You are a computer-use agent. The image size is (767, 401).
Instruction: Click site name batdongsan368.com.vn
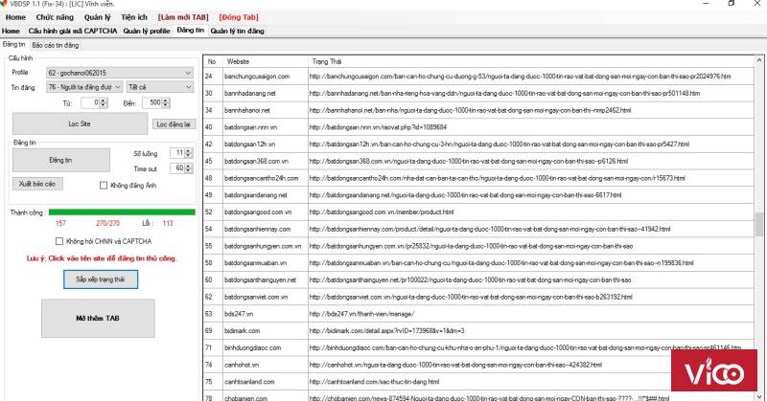pyautogui.click(x=256, y=161)
